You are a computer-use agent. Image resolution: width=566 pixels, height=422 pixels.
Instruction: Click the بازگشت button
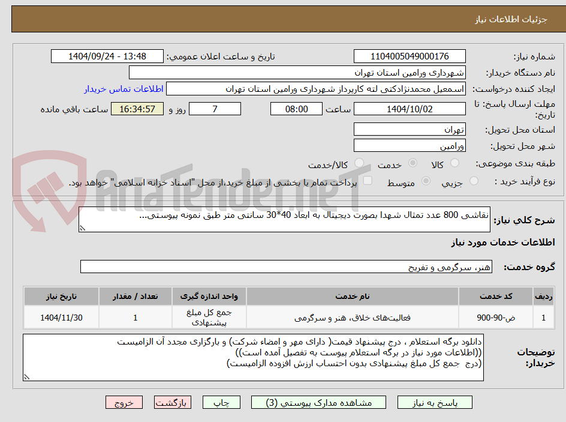(172, 402)
